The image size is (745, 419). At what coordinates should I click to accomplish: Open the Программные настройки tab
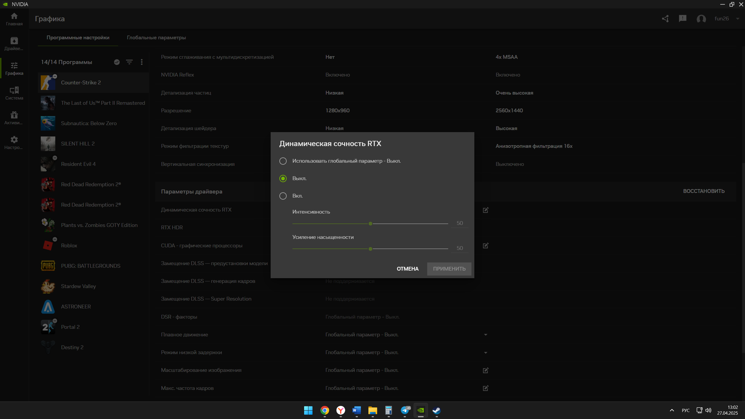(x=78, y=38)
